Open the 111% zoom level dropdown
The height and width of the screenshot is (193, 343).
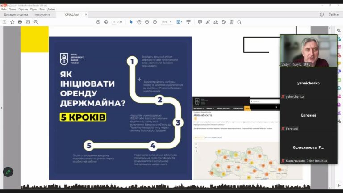tap(167, 22)
